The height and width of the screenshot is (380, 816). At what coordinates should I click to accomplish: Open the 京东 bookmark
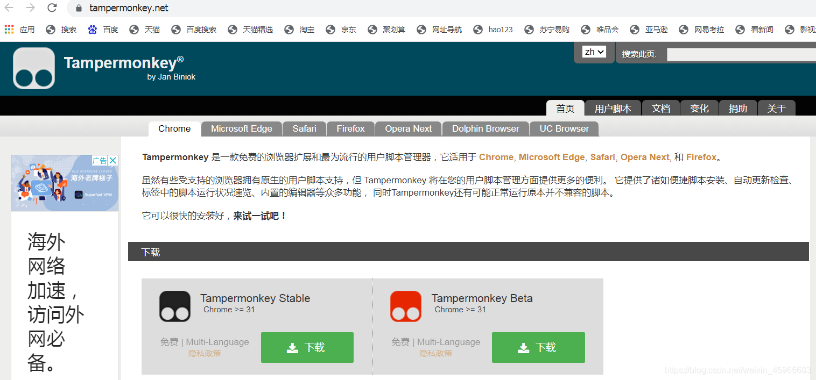(341, 30)
